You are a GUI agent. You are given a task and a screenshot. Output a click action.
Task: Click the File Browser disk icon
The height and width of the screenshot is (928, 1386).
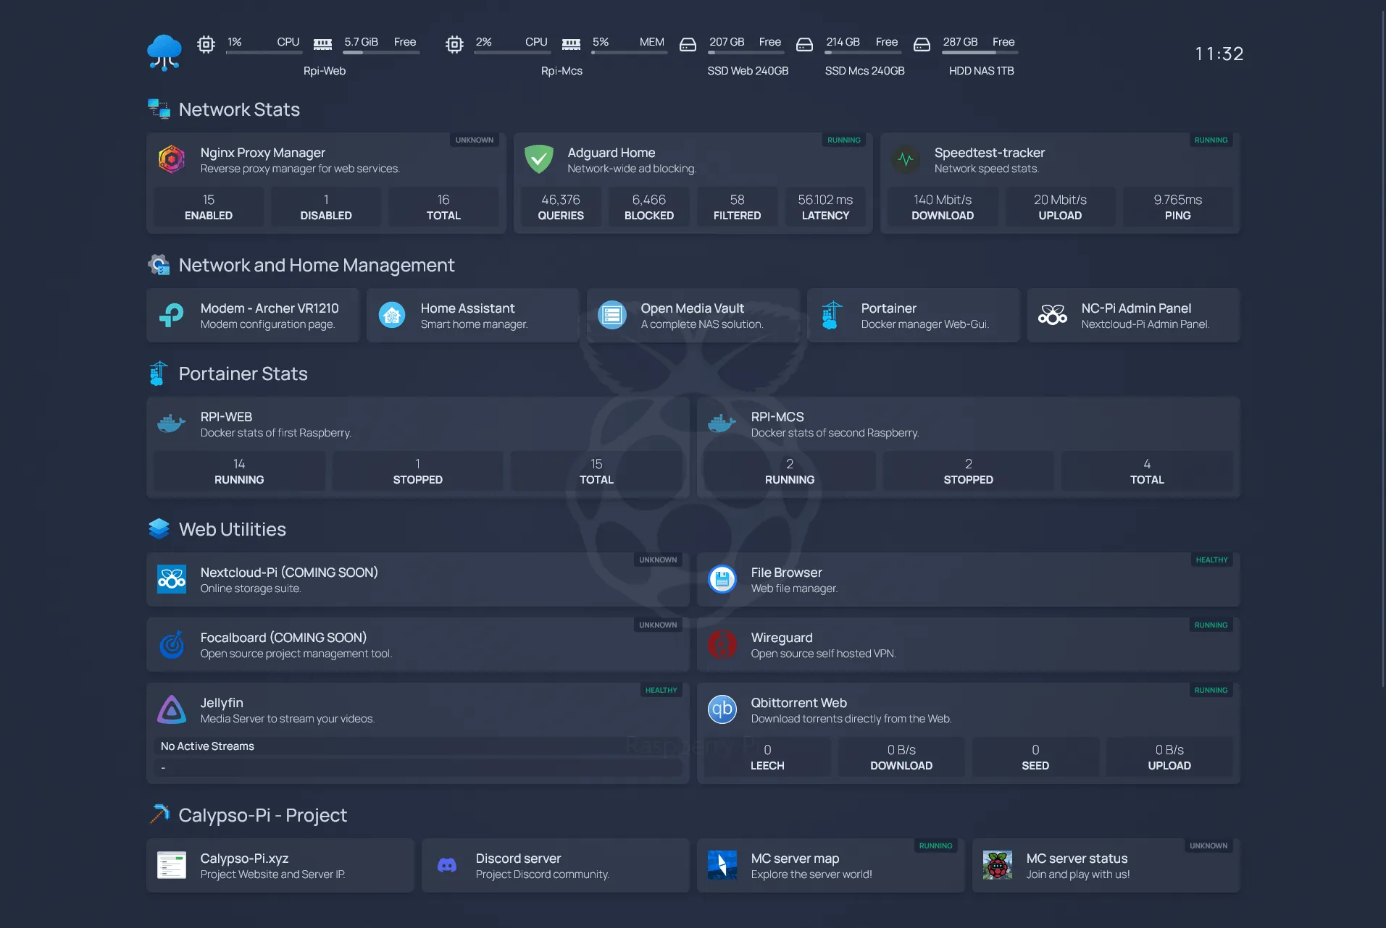[x=722, y=579]
